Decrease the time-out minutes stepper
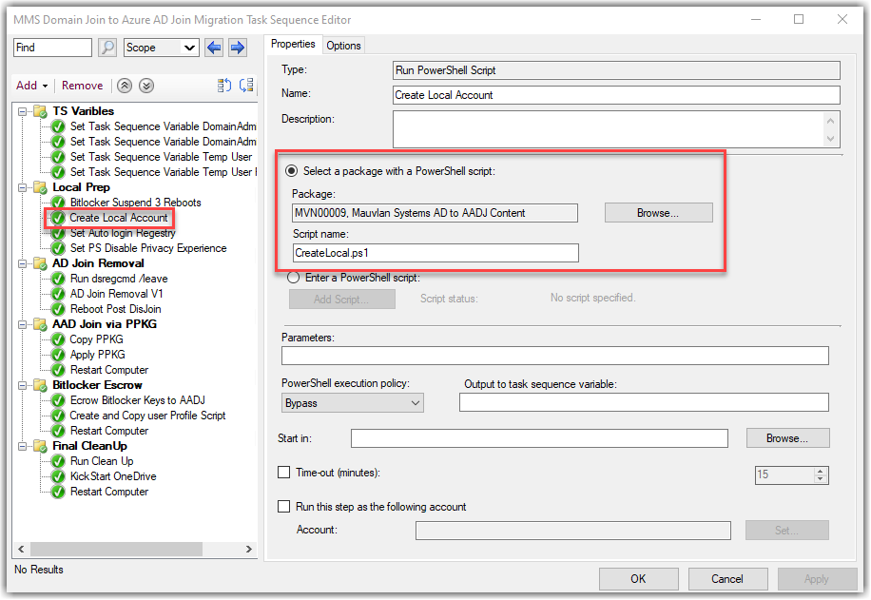The height and width of the screenshot is (600, 871). [821, 479]
